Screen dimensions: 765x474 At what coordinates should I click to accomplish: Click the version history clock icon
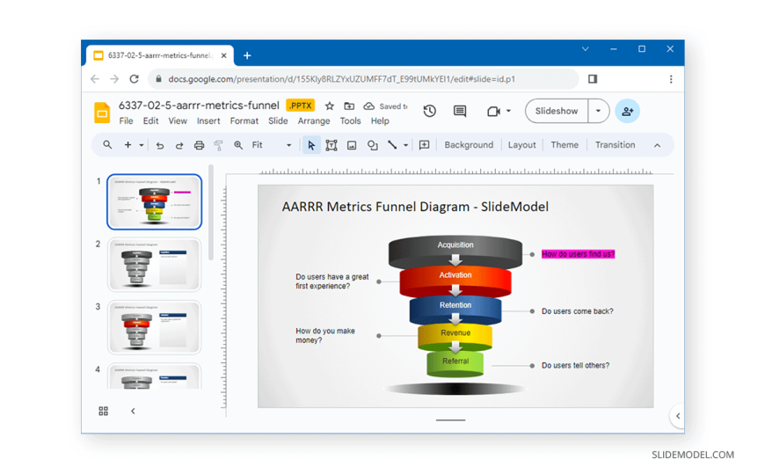click(x=429, y=112)
